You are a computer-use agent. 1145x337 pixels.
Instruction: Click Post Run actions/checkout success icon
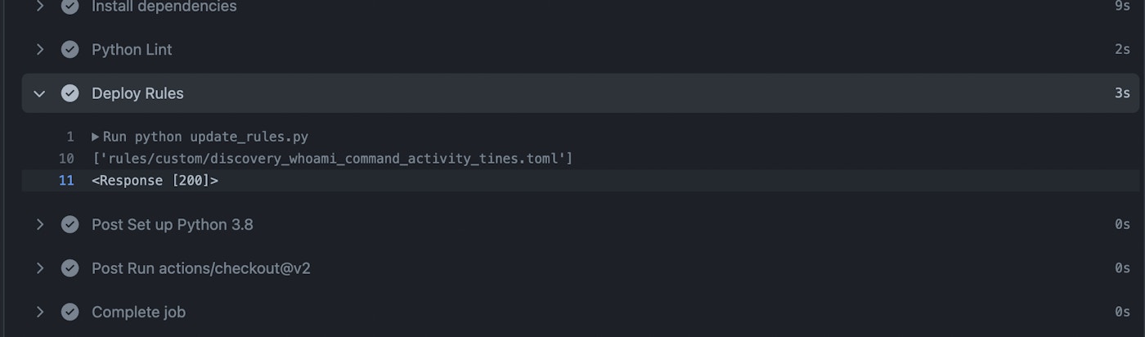tap(70, 268)
